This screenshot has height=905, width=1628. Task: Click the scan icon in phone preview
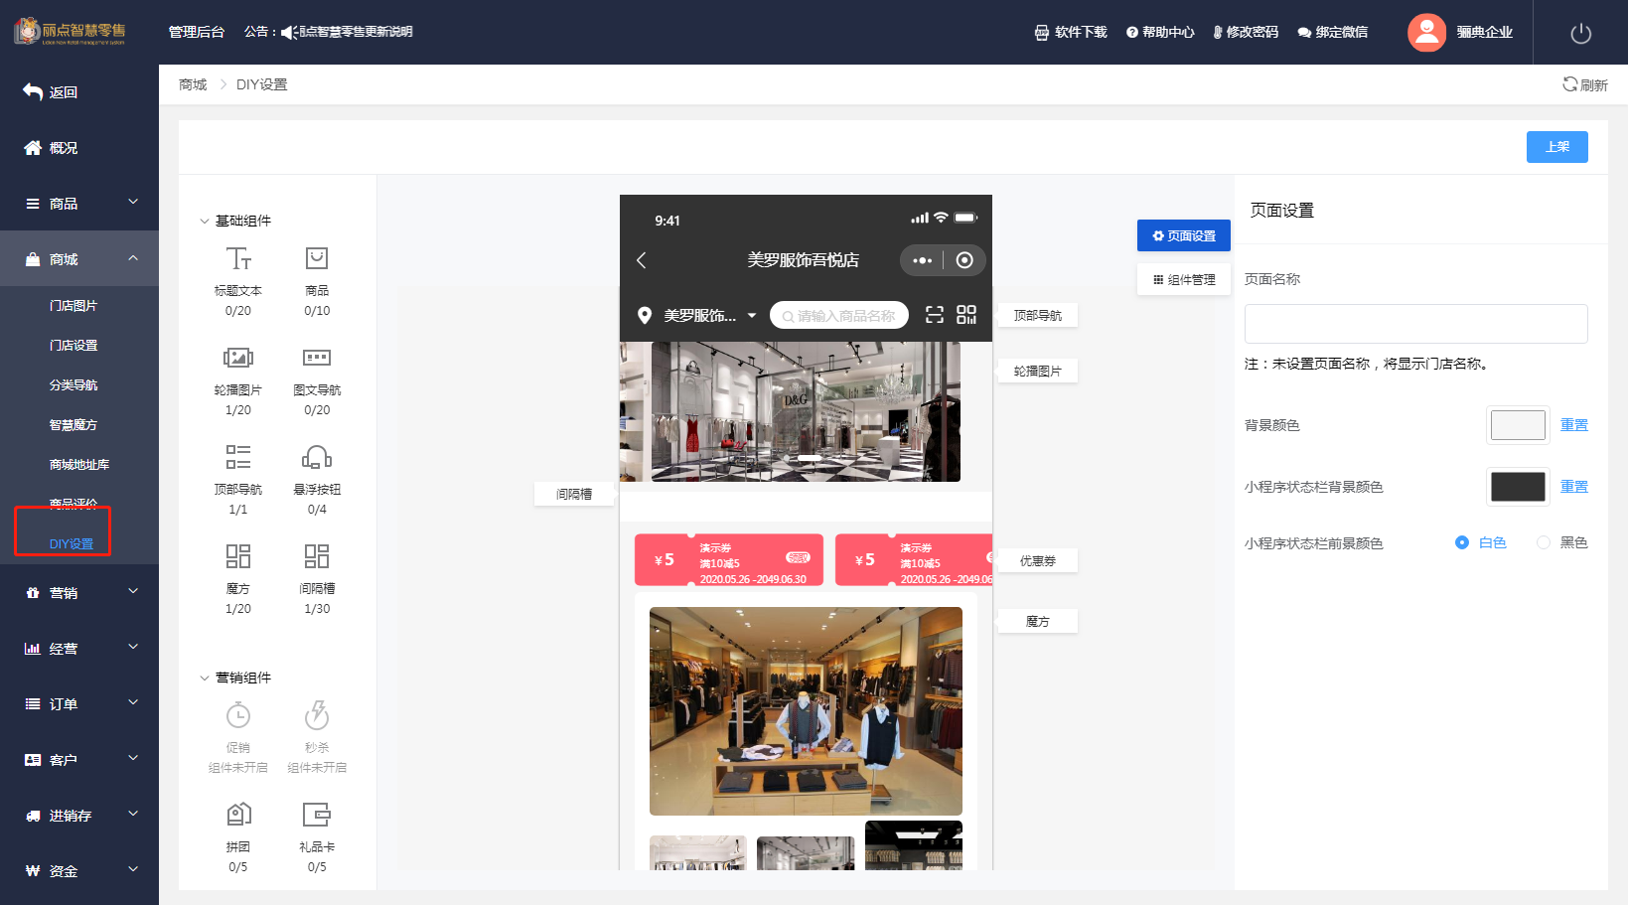935,315
